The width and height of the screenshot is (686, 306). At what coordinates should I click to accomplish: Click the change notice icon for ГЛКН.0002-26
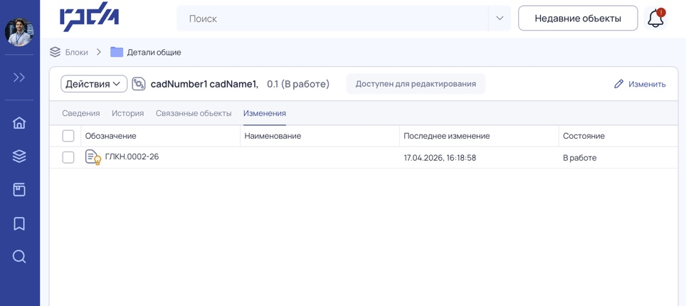(93, 157)
